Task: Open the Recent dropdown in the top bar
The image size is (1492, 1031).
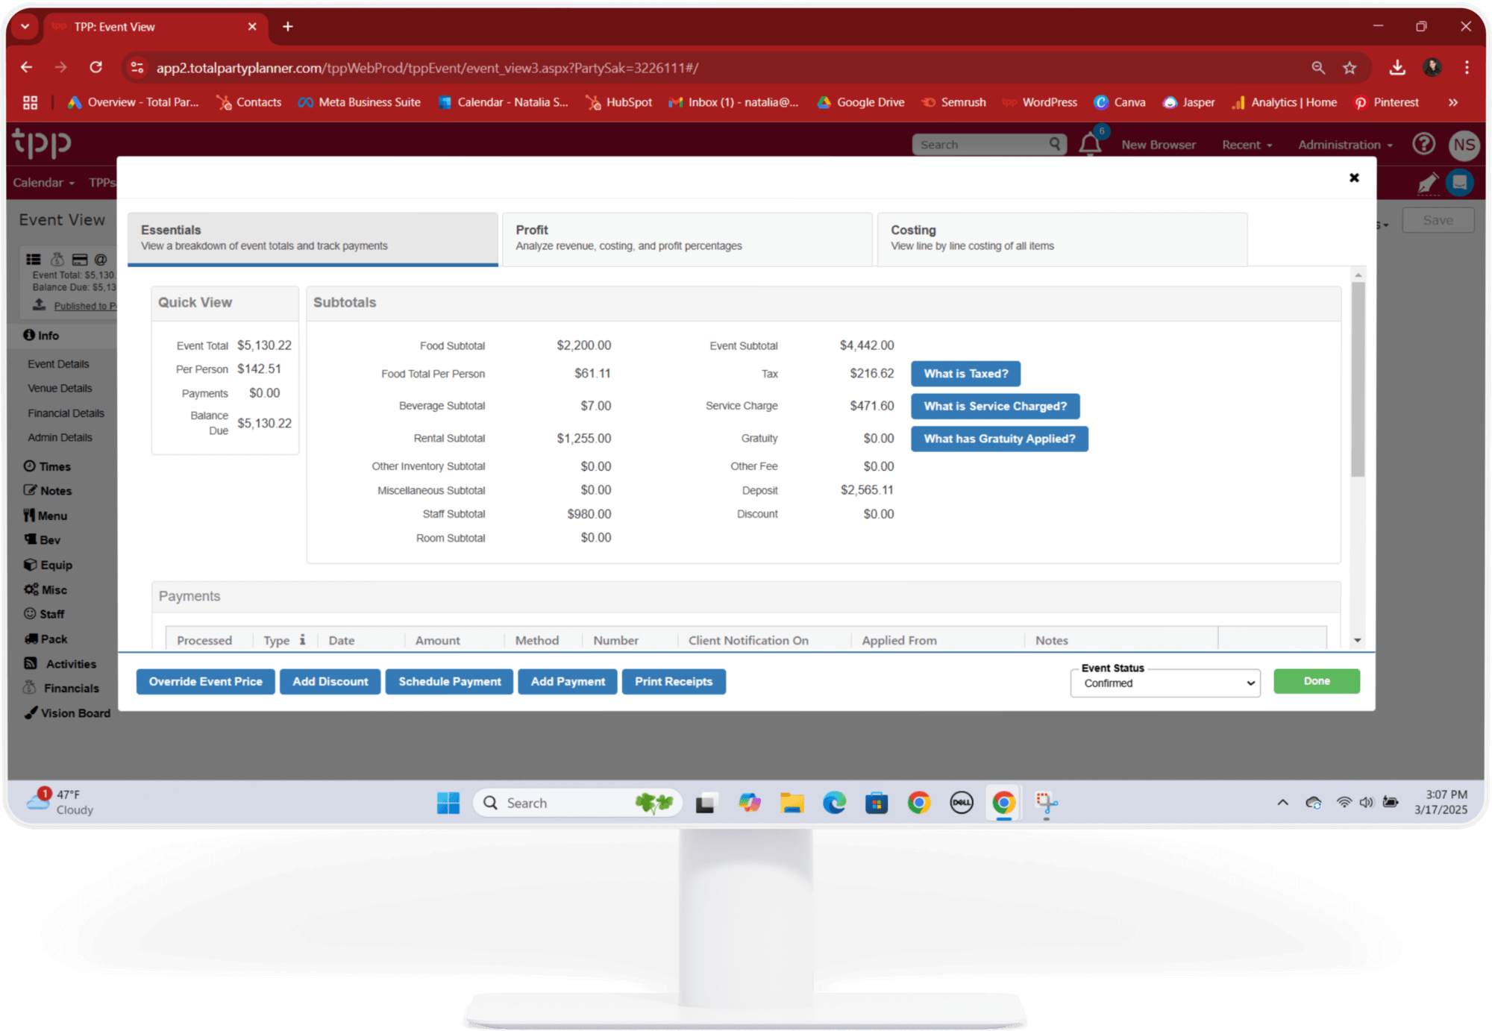Action: 1247,144
